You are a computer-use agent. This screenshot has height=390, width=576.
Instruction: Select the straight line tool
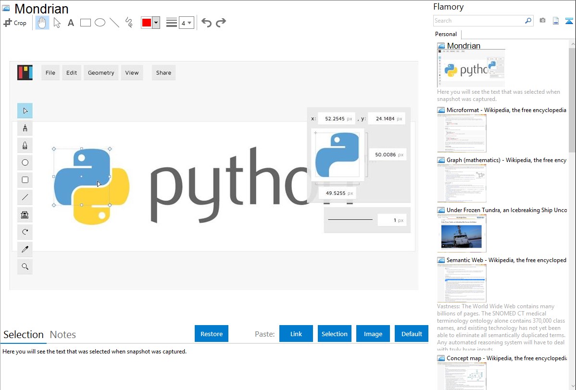point(114,23)
